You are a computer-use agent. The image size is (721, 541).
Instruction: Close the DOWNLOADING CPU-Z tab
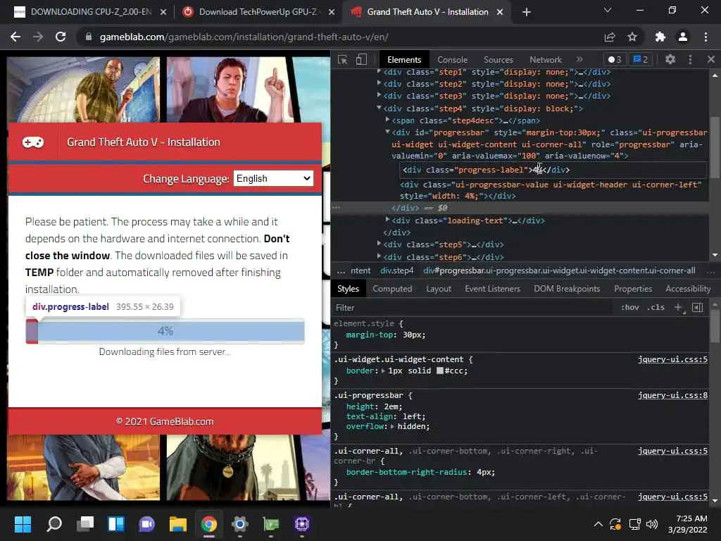tap(163, 13)
